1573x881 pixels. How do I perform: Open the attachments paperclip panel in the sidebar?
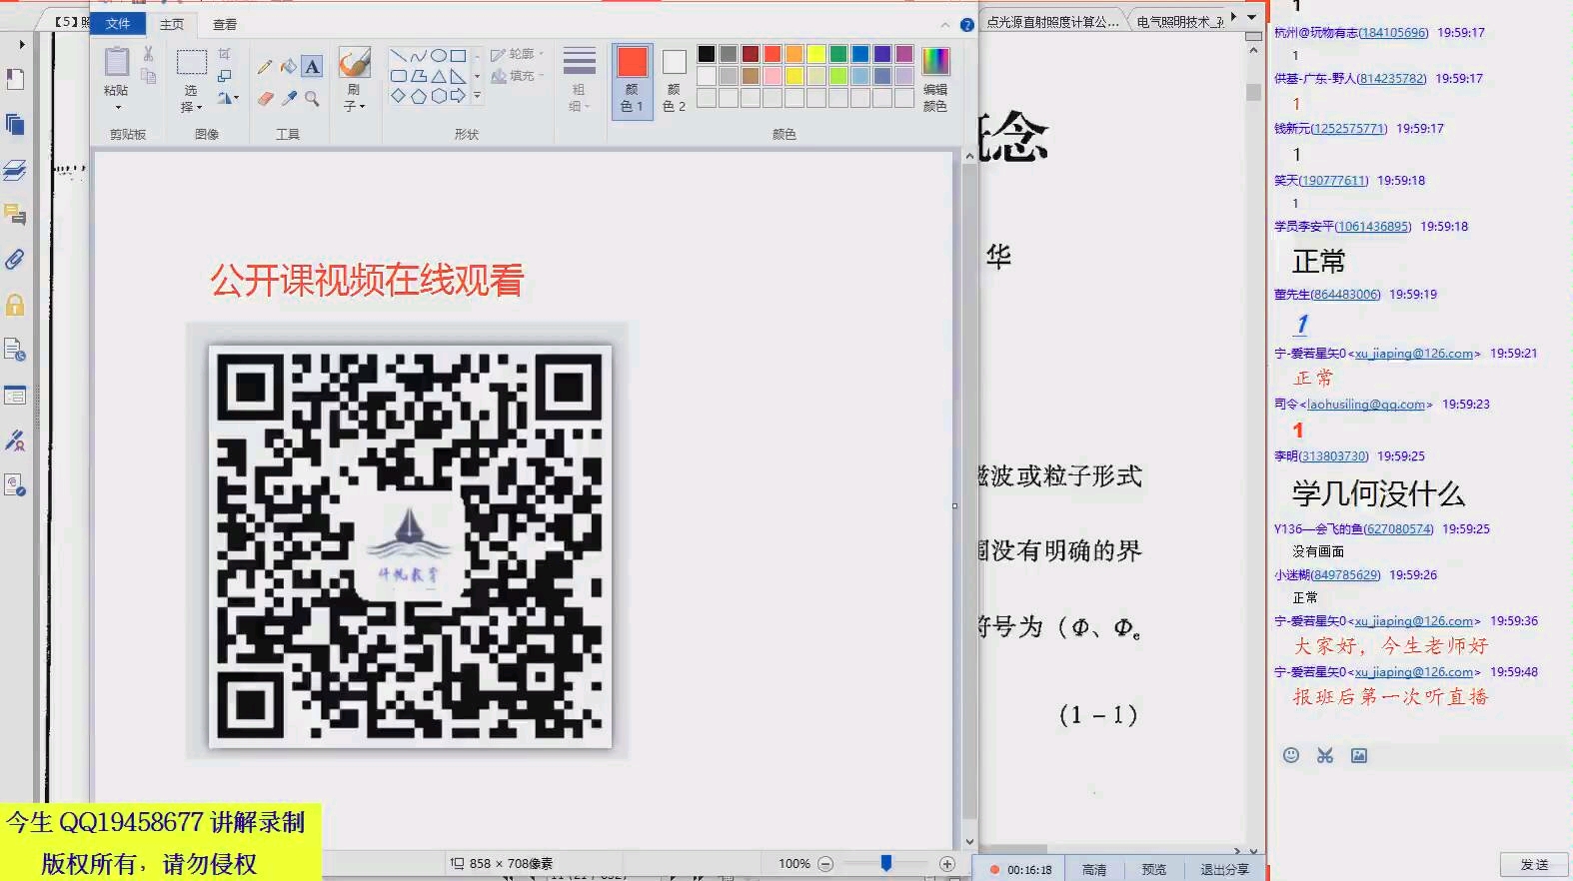click(x=15, y=260)
